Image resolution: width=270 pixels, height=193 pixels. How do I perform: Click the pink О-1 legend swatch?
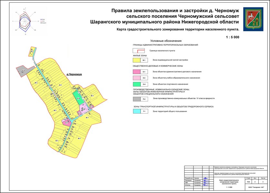pyautogui.click(x=138, y=71)
